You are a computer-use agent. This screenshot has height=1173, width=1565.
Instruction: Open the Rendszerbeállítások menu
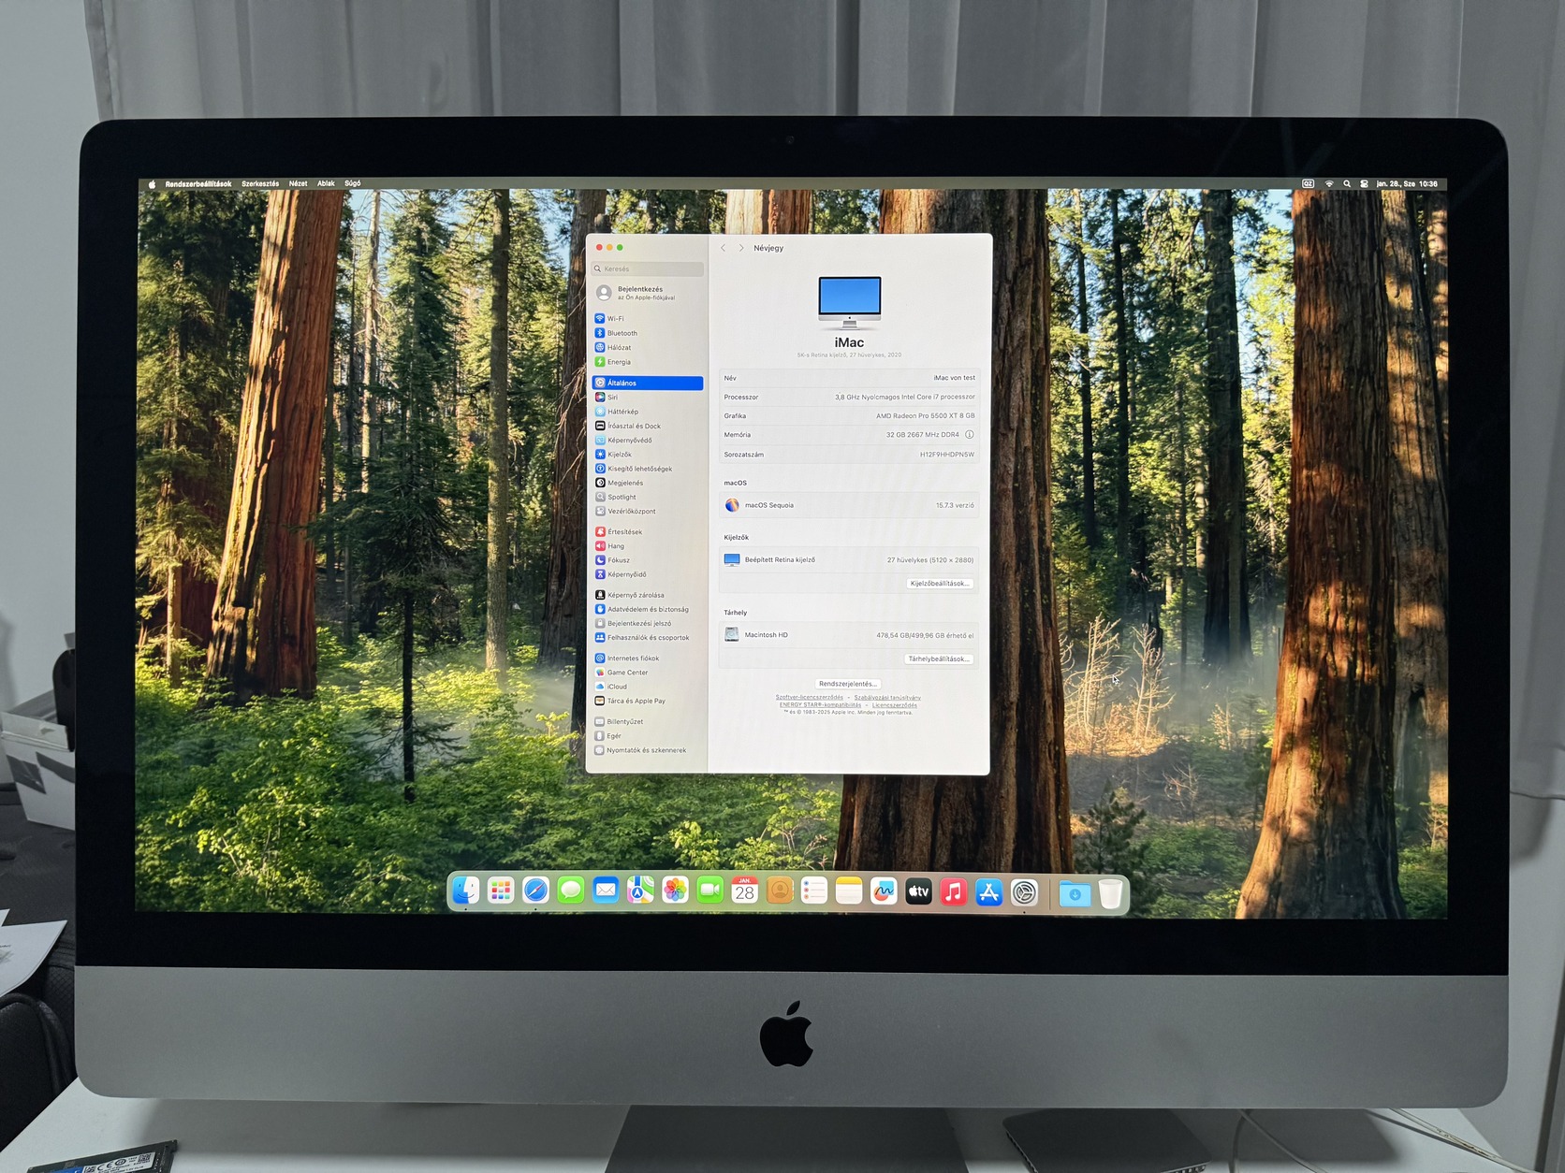198,184
